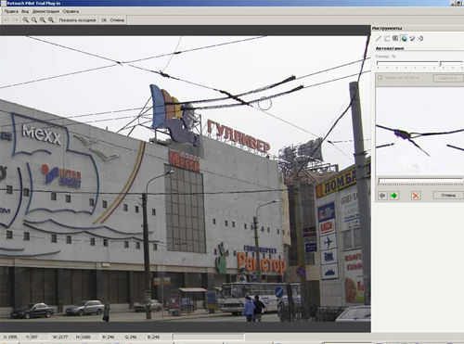Screen dimensions: 464x344
Task: Select the last tool icon in Инструменты
Action: pos(420,38)
